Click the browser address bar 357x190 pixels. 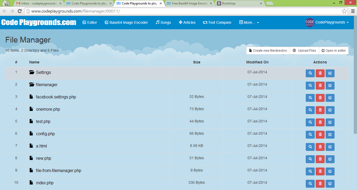point(183,11)
